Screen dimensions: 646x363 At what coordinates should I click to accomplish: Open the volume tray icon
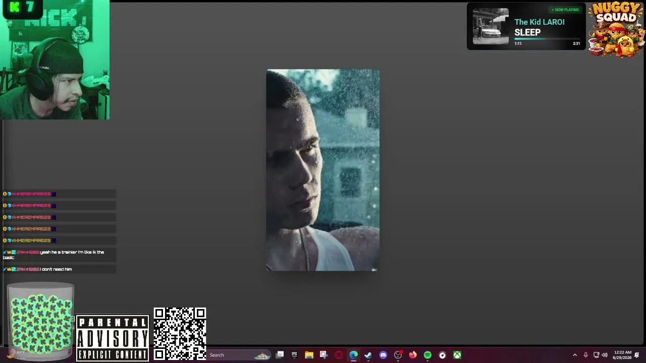tap(605, 355)
